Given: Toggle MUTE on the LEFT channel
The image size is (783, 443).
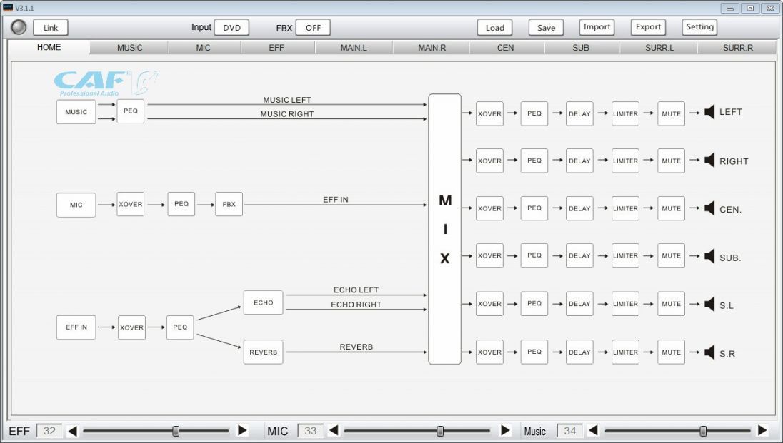Looking at the screenshot, I should pos(671,113).
